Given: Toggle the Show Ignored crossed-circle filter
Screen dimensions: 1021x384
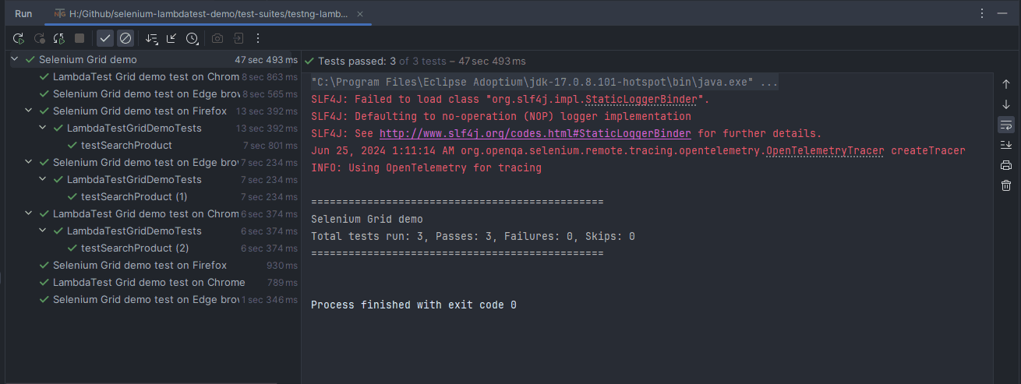Looking at the screenshot, I should click(125, 38).
